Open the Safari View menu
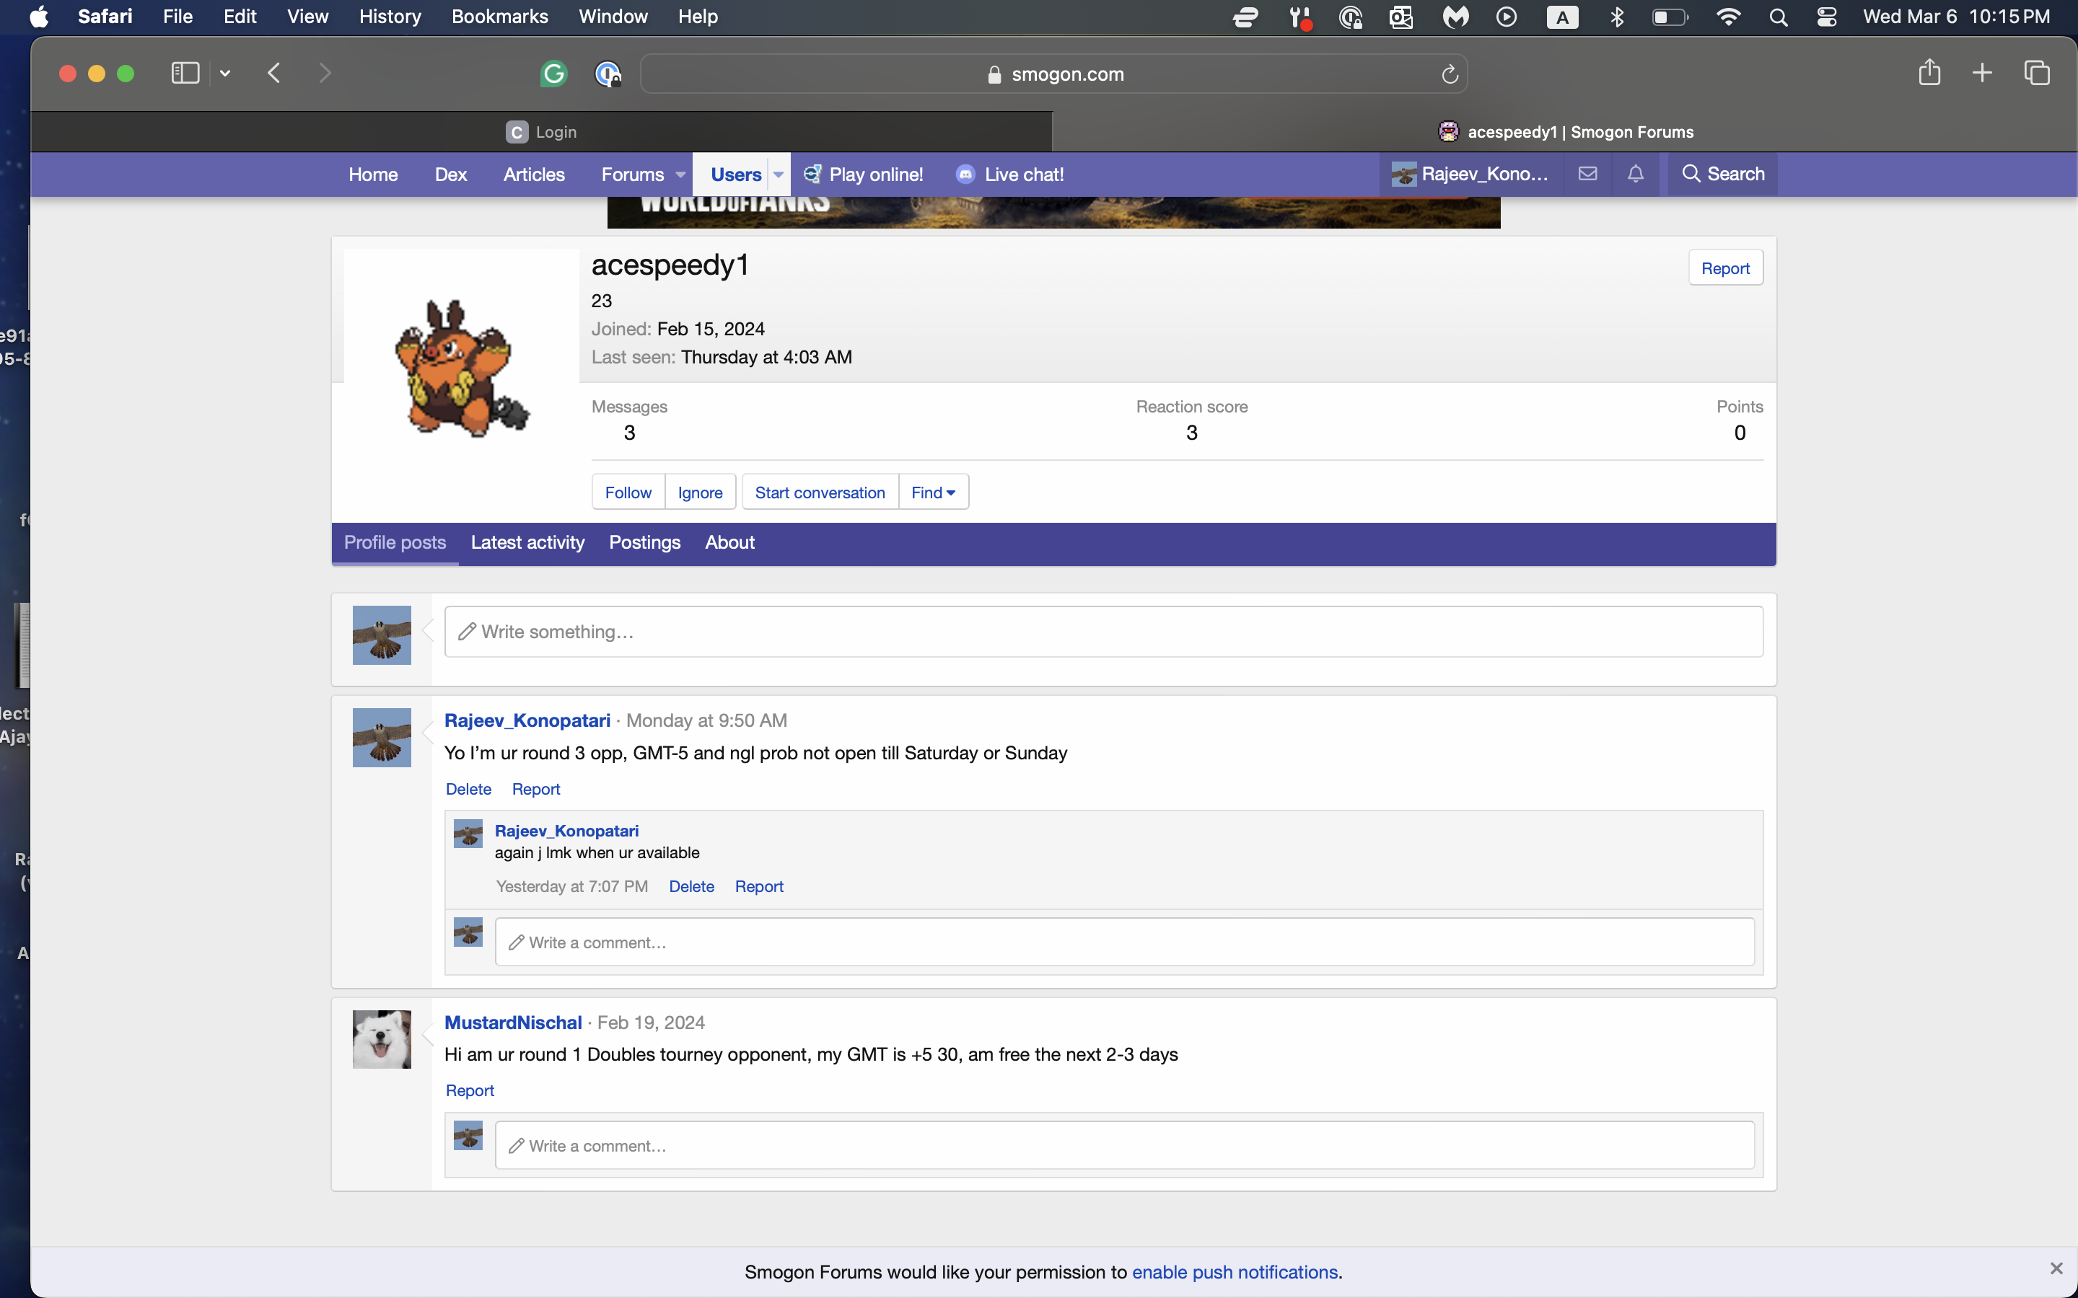 pos(307,17)
